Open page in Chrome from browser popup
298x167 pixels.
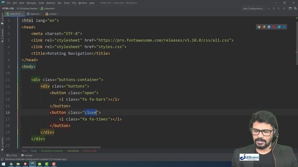[x=259, y=27]
